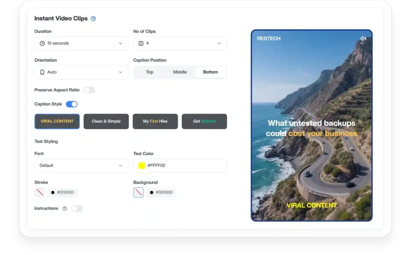This screenshot has height=255, width=410.
Task: Choose the Get Started caption style
Action: point(205,122)
